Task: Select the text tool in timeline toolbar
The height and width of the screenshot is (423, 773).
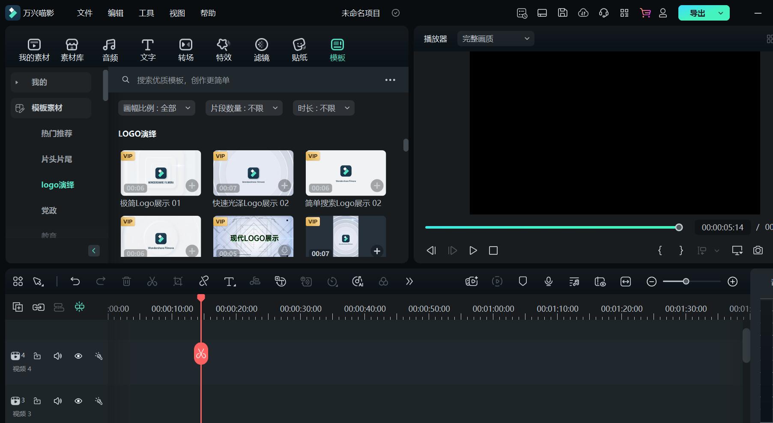Action: [x=230, y=281]
